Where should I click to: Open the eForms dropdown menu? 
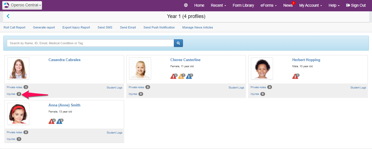(268, 5)
